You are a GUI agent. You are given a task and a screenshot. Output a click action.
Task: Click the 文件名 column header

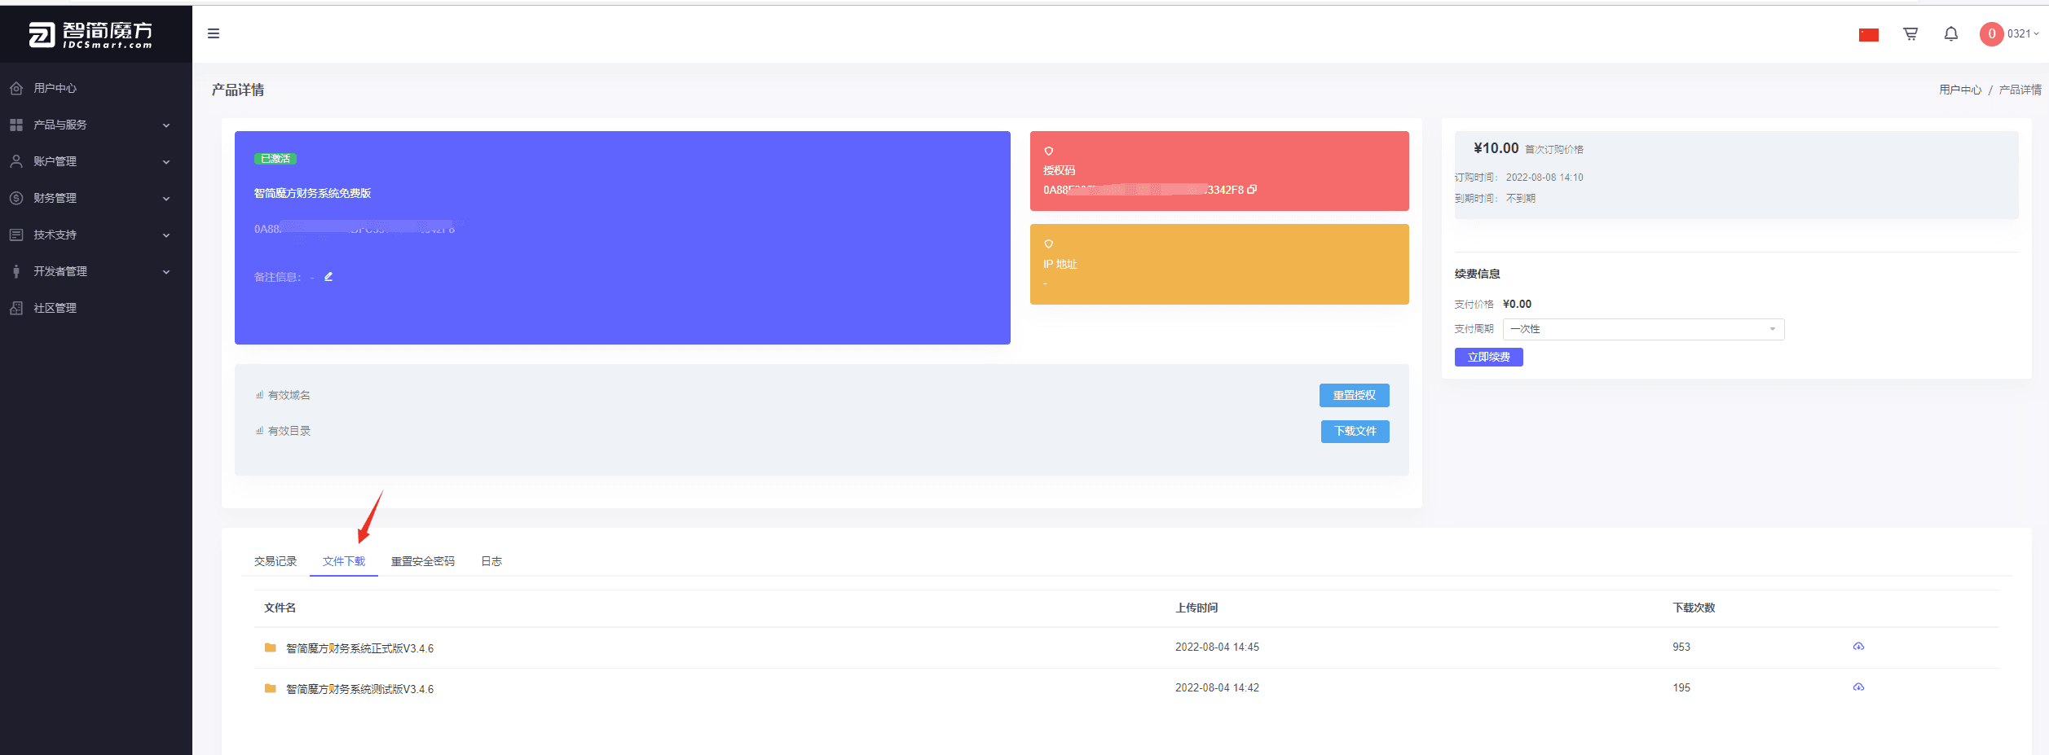[x=280, y=608]
